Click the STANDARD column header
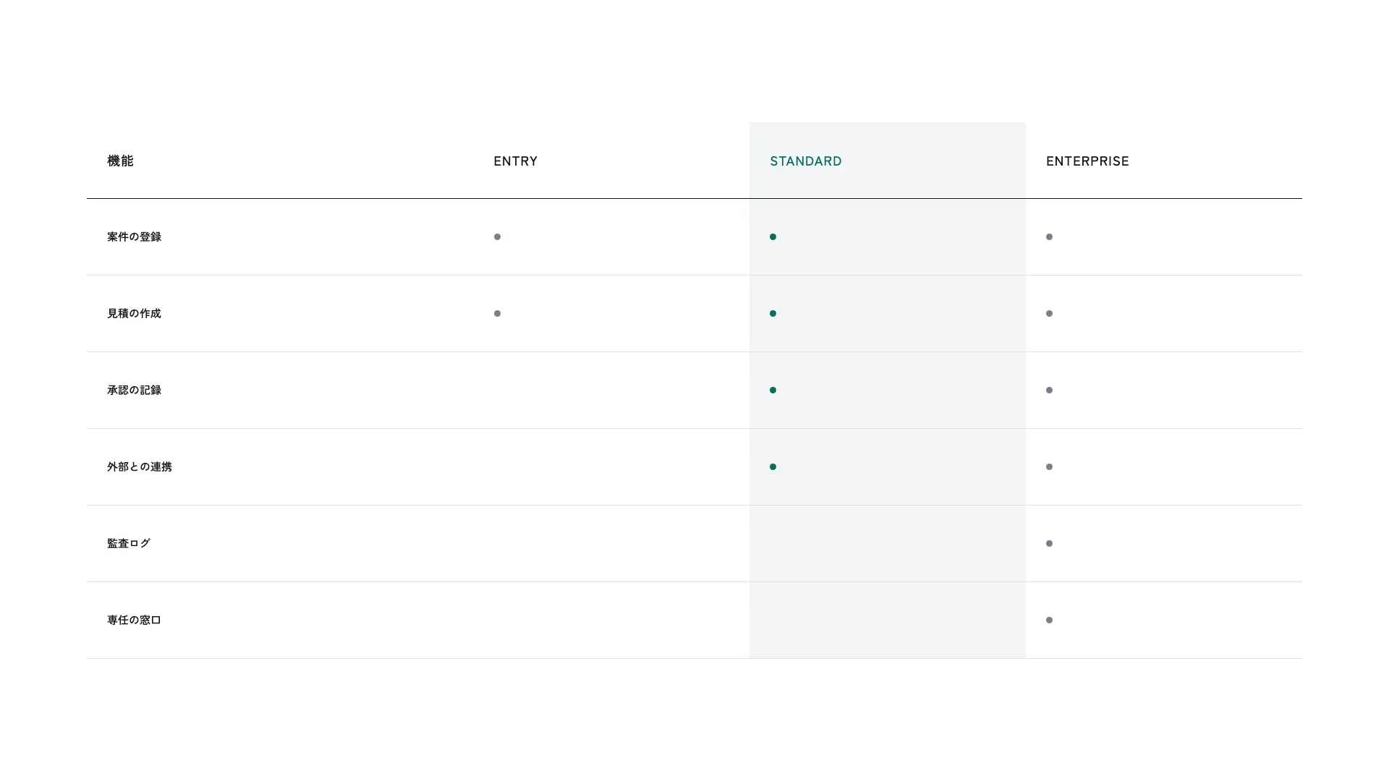 (x=805, y=161)
